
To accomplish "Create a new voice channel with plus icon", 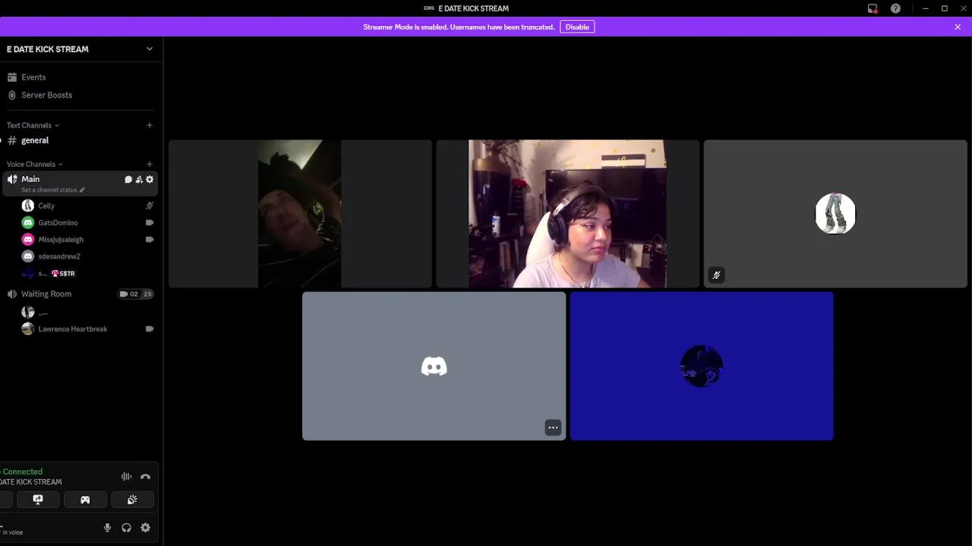I will [x=150, y=164].
